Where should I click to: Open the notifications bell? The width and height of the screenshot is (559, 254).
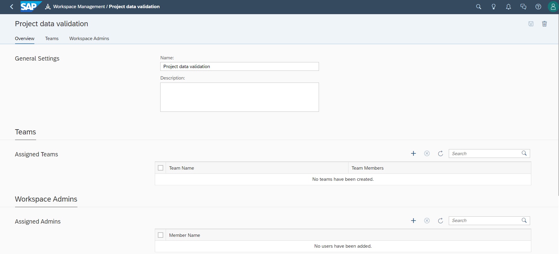508,7
